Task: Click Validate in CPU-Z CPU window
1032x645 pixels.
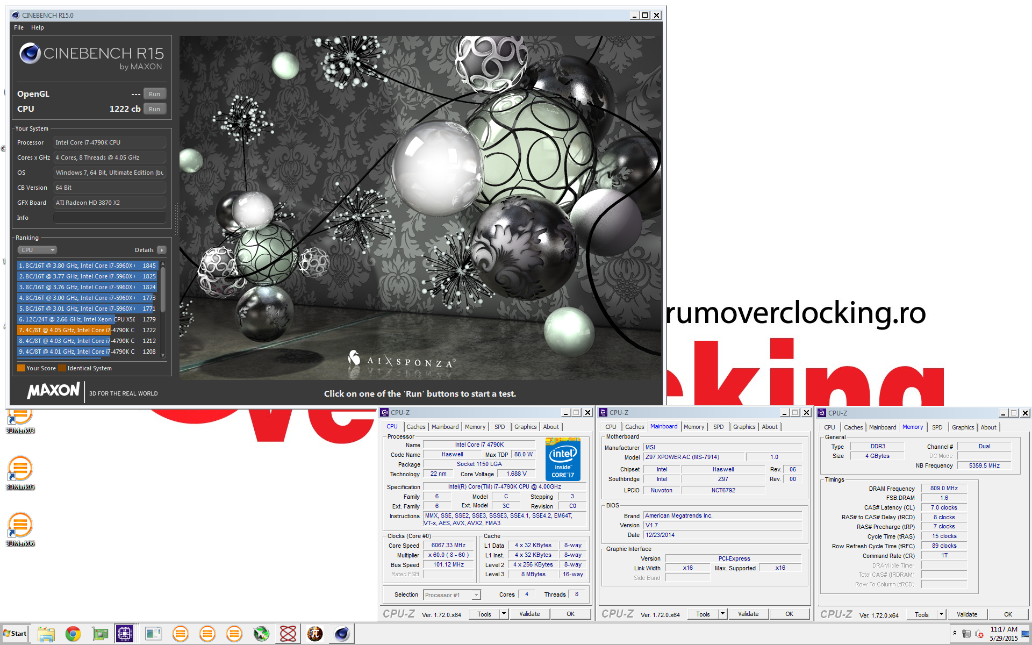Action: point(529,614)
